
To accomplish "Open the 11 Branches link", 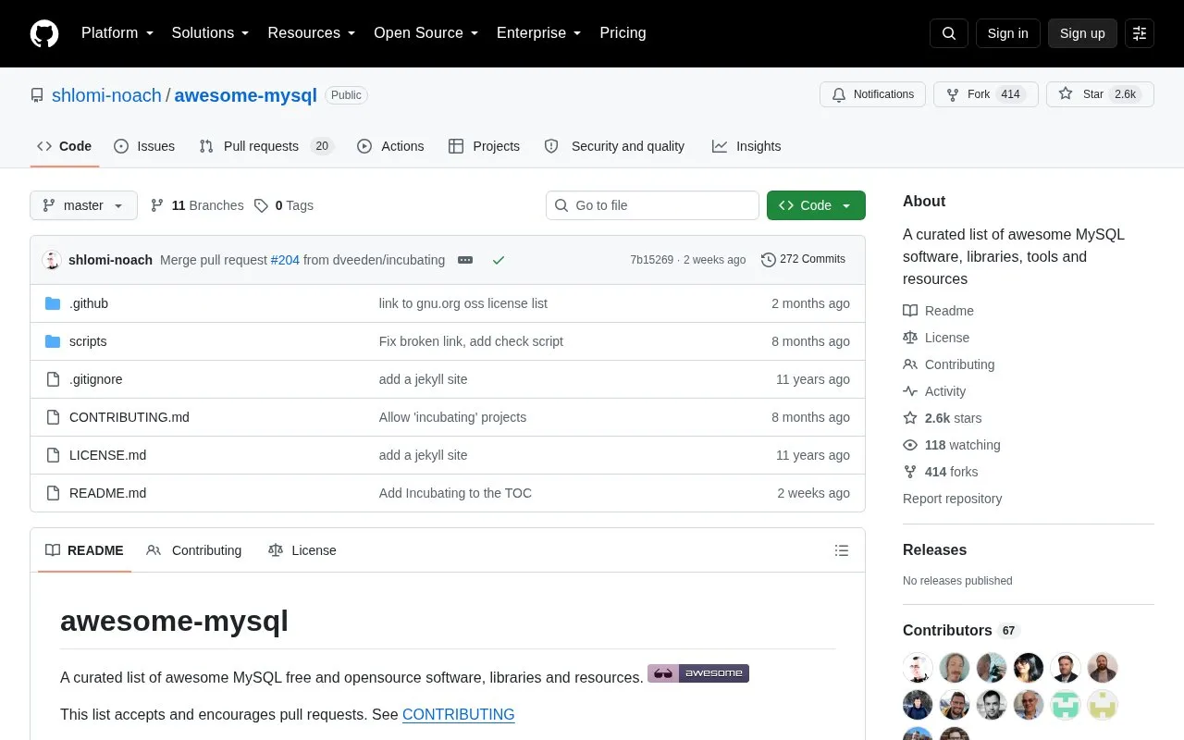I will [x=197, y=205].
